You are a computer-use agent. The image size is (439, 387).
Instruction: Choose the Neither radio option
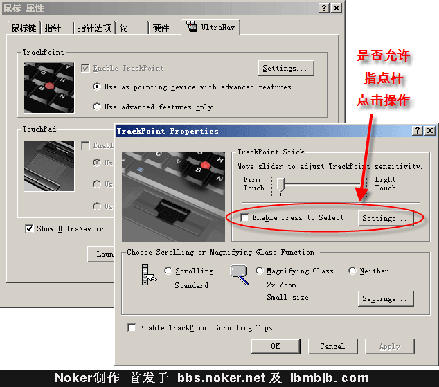click(352, 271)
